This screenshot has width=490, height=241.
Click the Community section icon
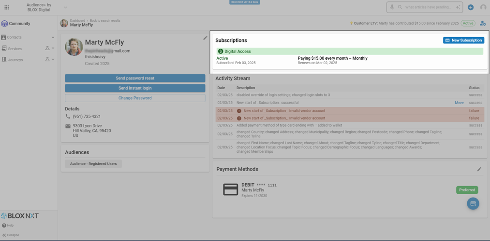[4, 23]
